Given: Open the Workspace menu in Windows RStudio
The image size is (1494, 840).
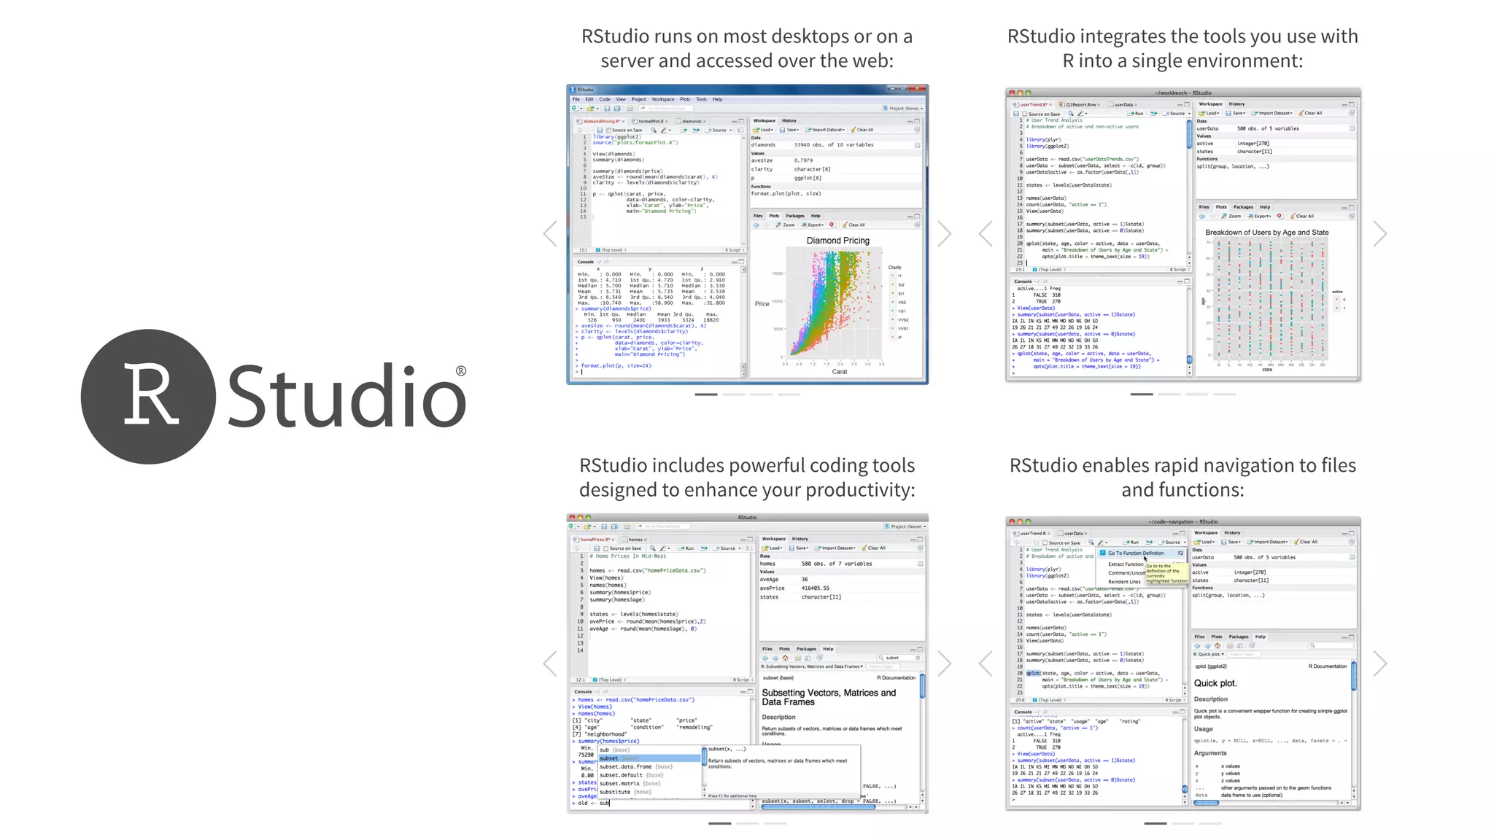Looking at the screenshot, I should 662,99.
